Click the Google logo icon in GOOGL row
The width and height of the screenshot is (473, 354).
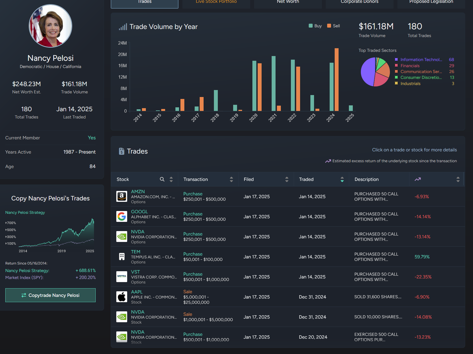click(x=122, y=217)
